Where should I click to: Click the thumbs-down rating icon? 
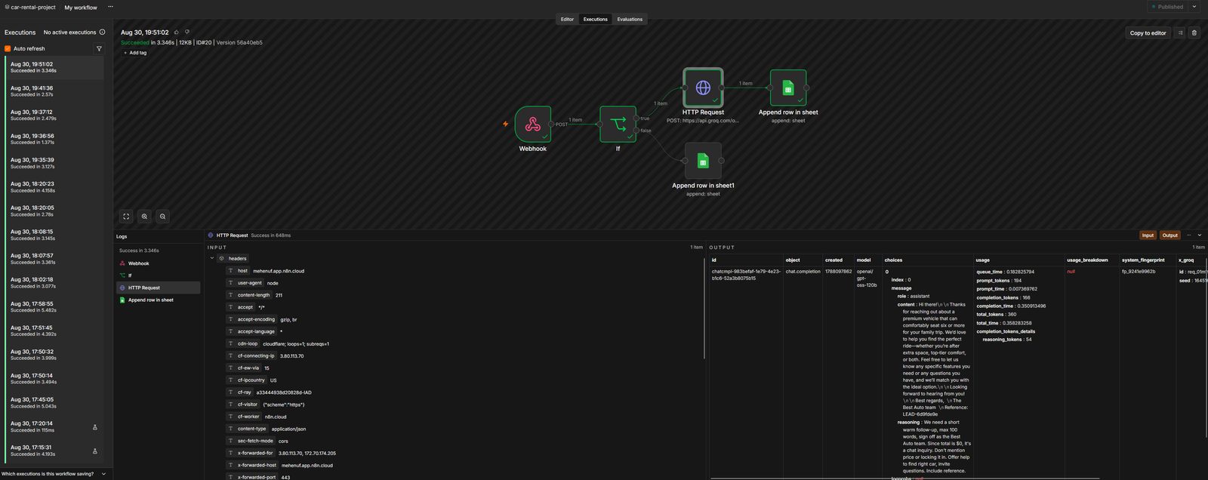187,32
